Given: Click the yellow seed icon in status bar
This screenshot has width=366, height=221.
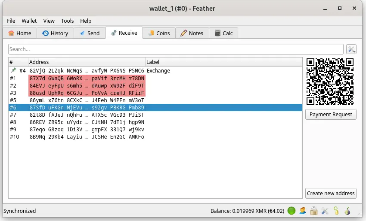Looking at the screenshot, I should point(336,211).
